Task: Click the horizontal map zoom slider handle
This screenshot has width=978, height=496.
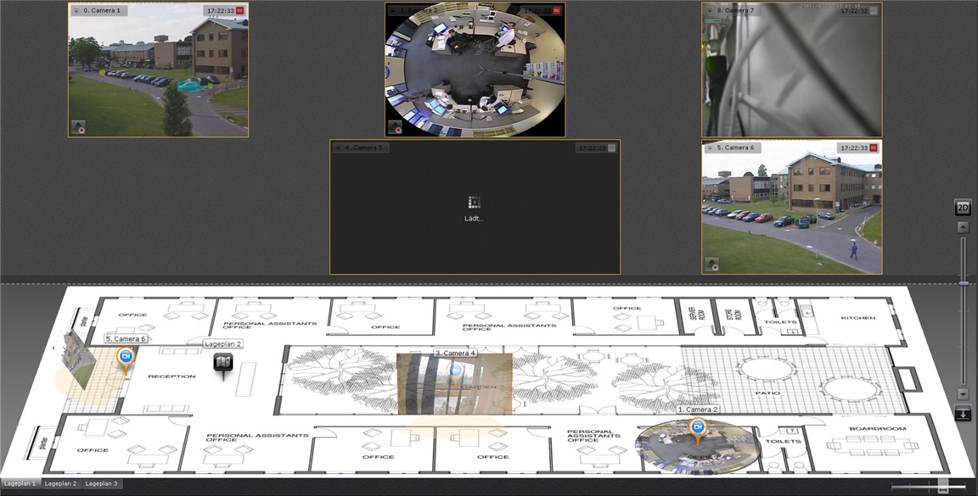Action: point(942,486)
